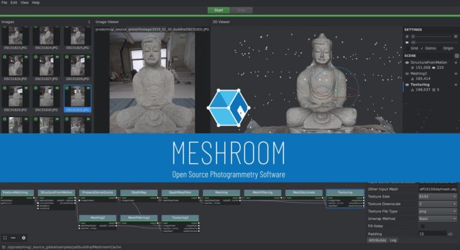Switch to the Attributes tab
Screen dimensions: 460x250
point(377,241)
